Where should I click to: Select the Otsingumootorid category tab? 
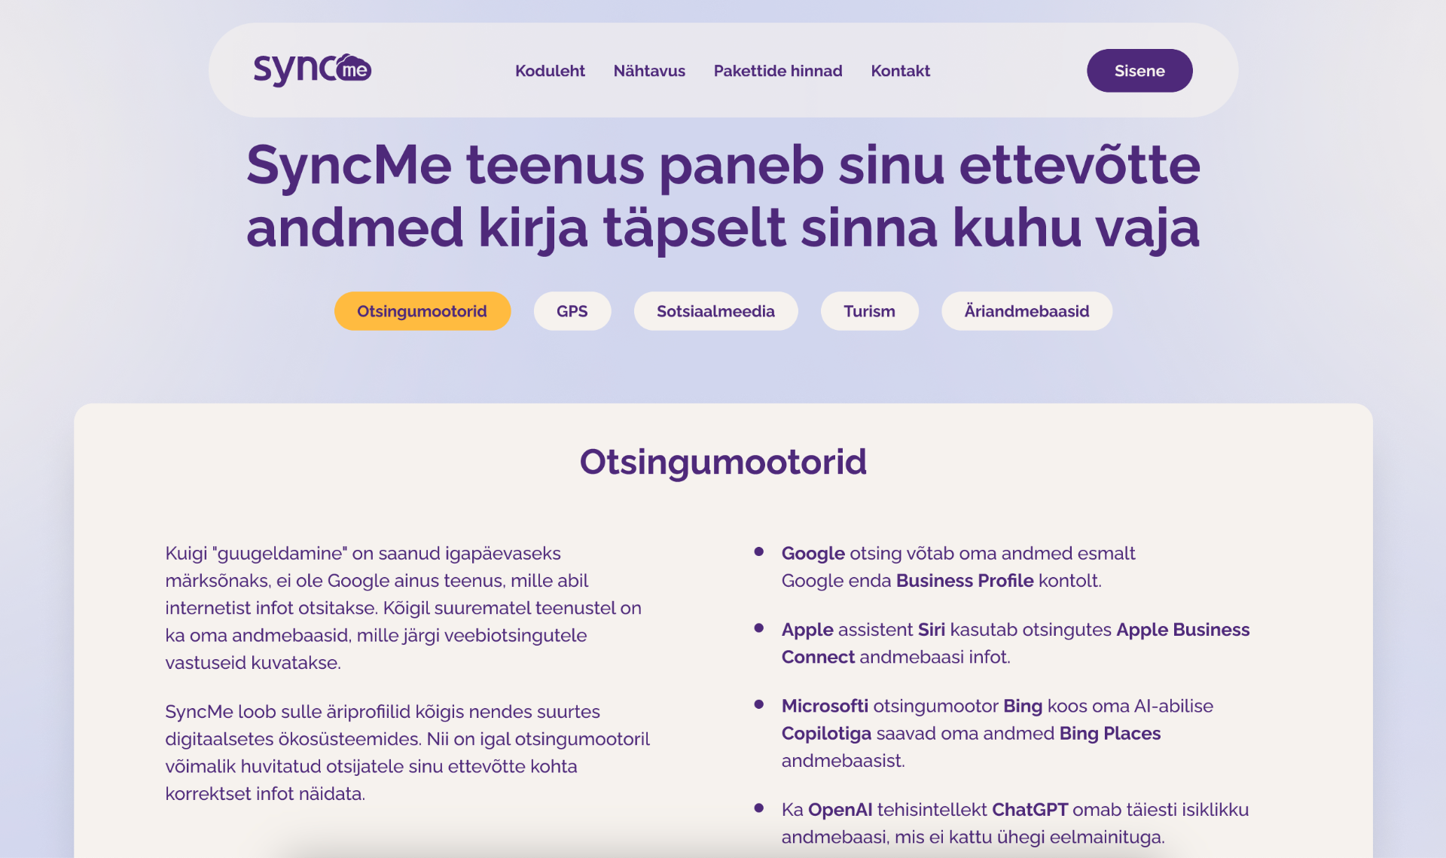[x=422, y=311]
